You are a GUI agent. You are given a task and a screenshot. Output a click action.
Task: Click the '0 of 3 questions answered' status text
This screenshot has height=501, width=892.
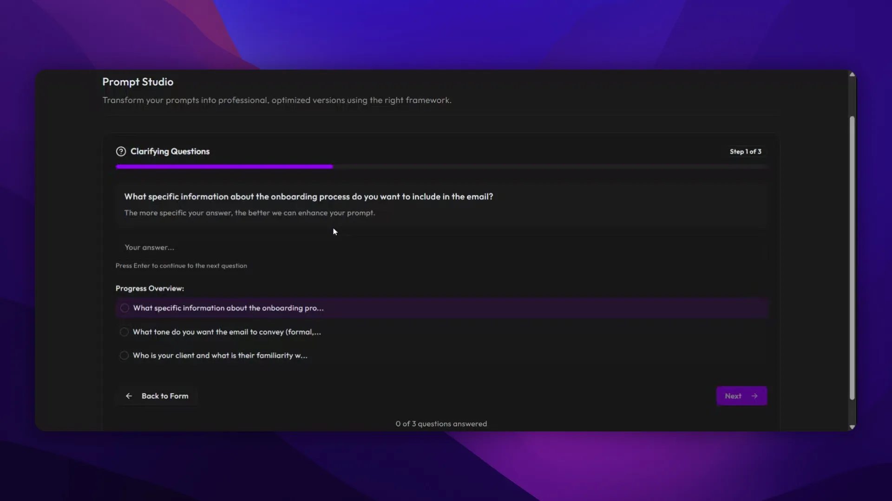point(441,424)
